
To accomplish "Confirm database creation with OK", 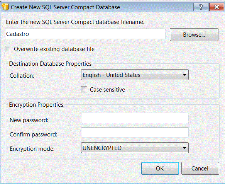I will tap(160, 168).
